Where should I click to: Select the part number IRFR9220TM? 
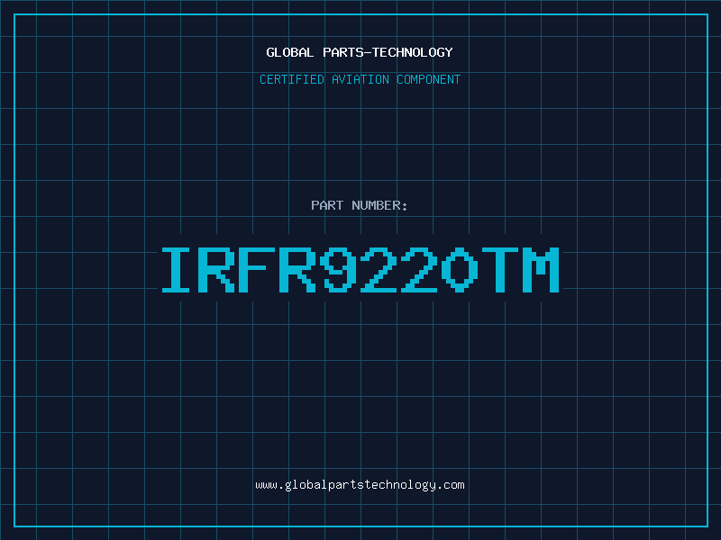[360, 270]
